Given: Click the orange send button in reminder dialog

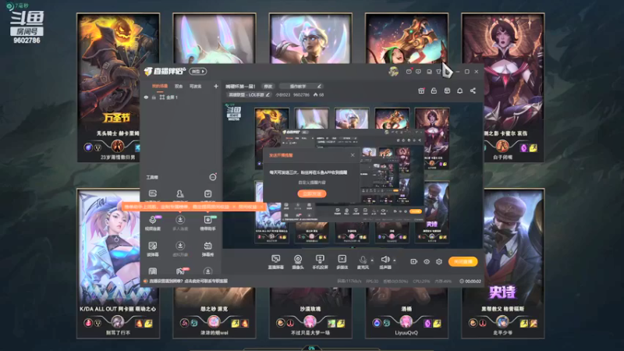Looking at the screenshot, I should 312,193.
